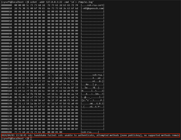Select hex dump offset 000000f0
The height and width of the screenshot is (140, 181).
point(7,53)
